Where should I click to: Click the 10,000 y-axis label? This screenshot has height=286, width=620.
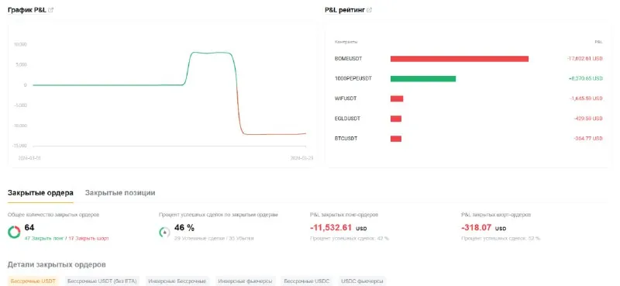[20, 44]
